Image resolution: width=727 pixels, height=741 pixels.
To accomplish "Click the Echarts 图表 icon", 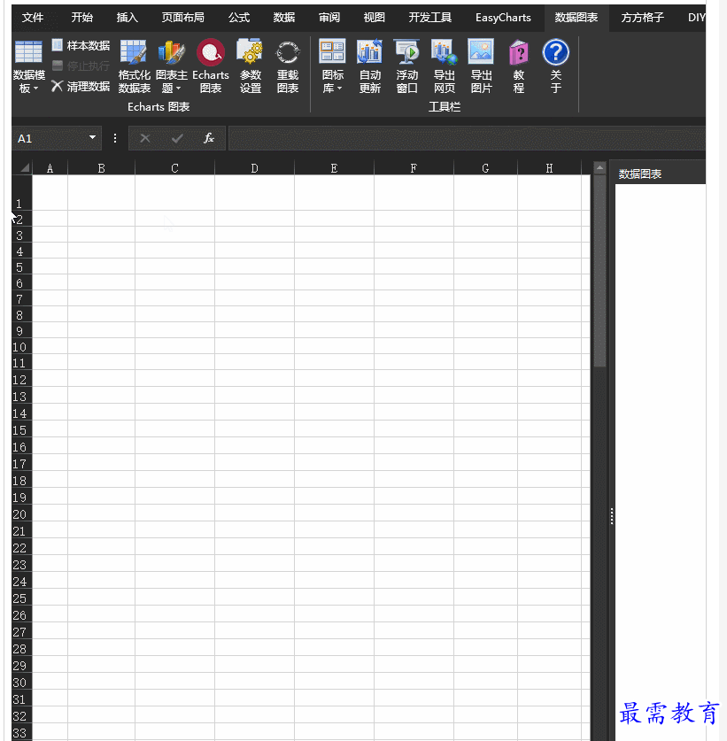I will tap(211, 66).
